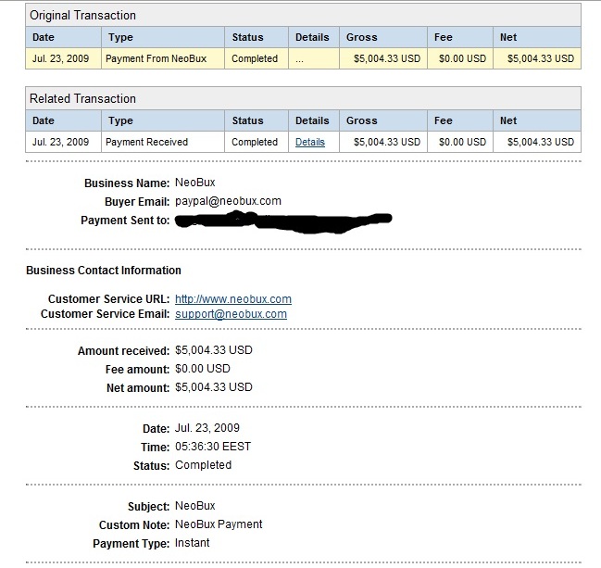Click $0.00 USD fee in Payment Received row
The image size is (601, 568).
click(x=462, y=143)
